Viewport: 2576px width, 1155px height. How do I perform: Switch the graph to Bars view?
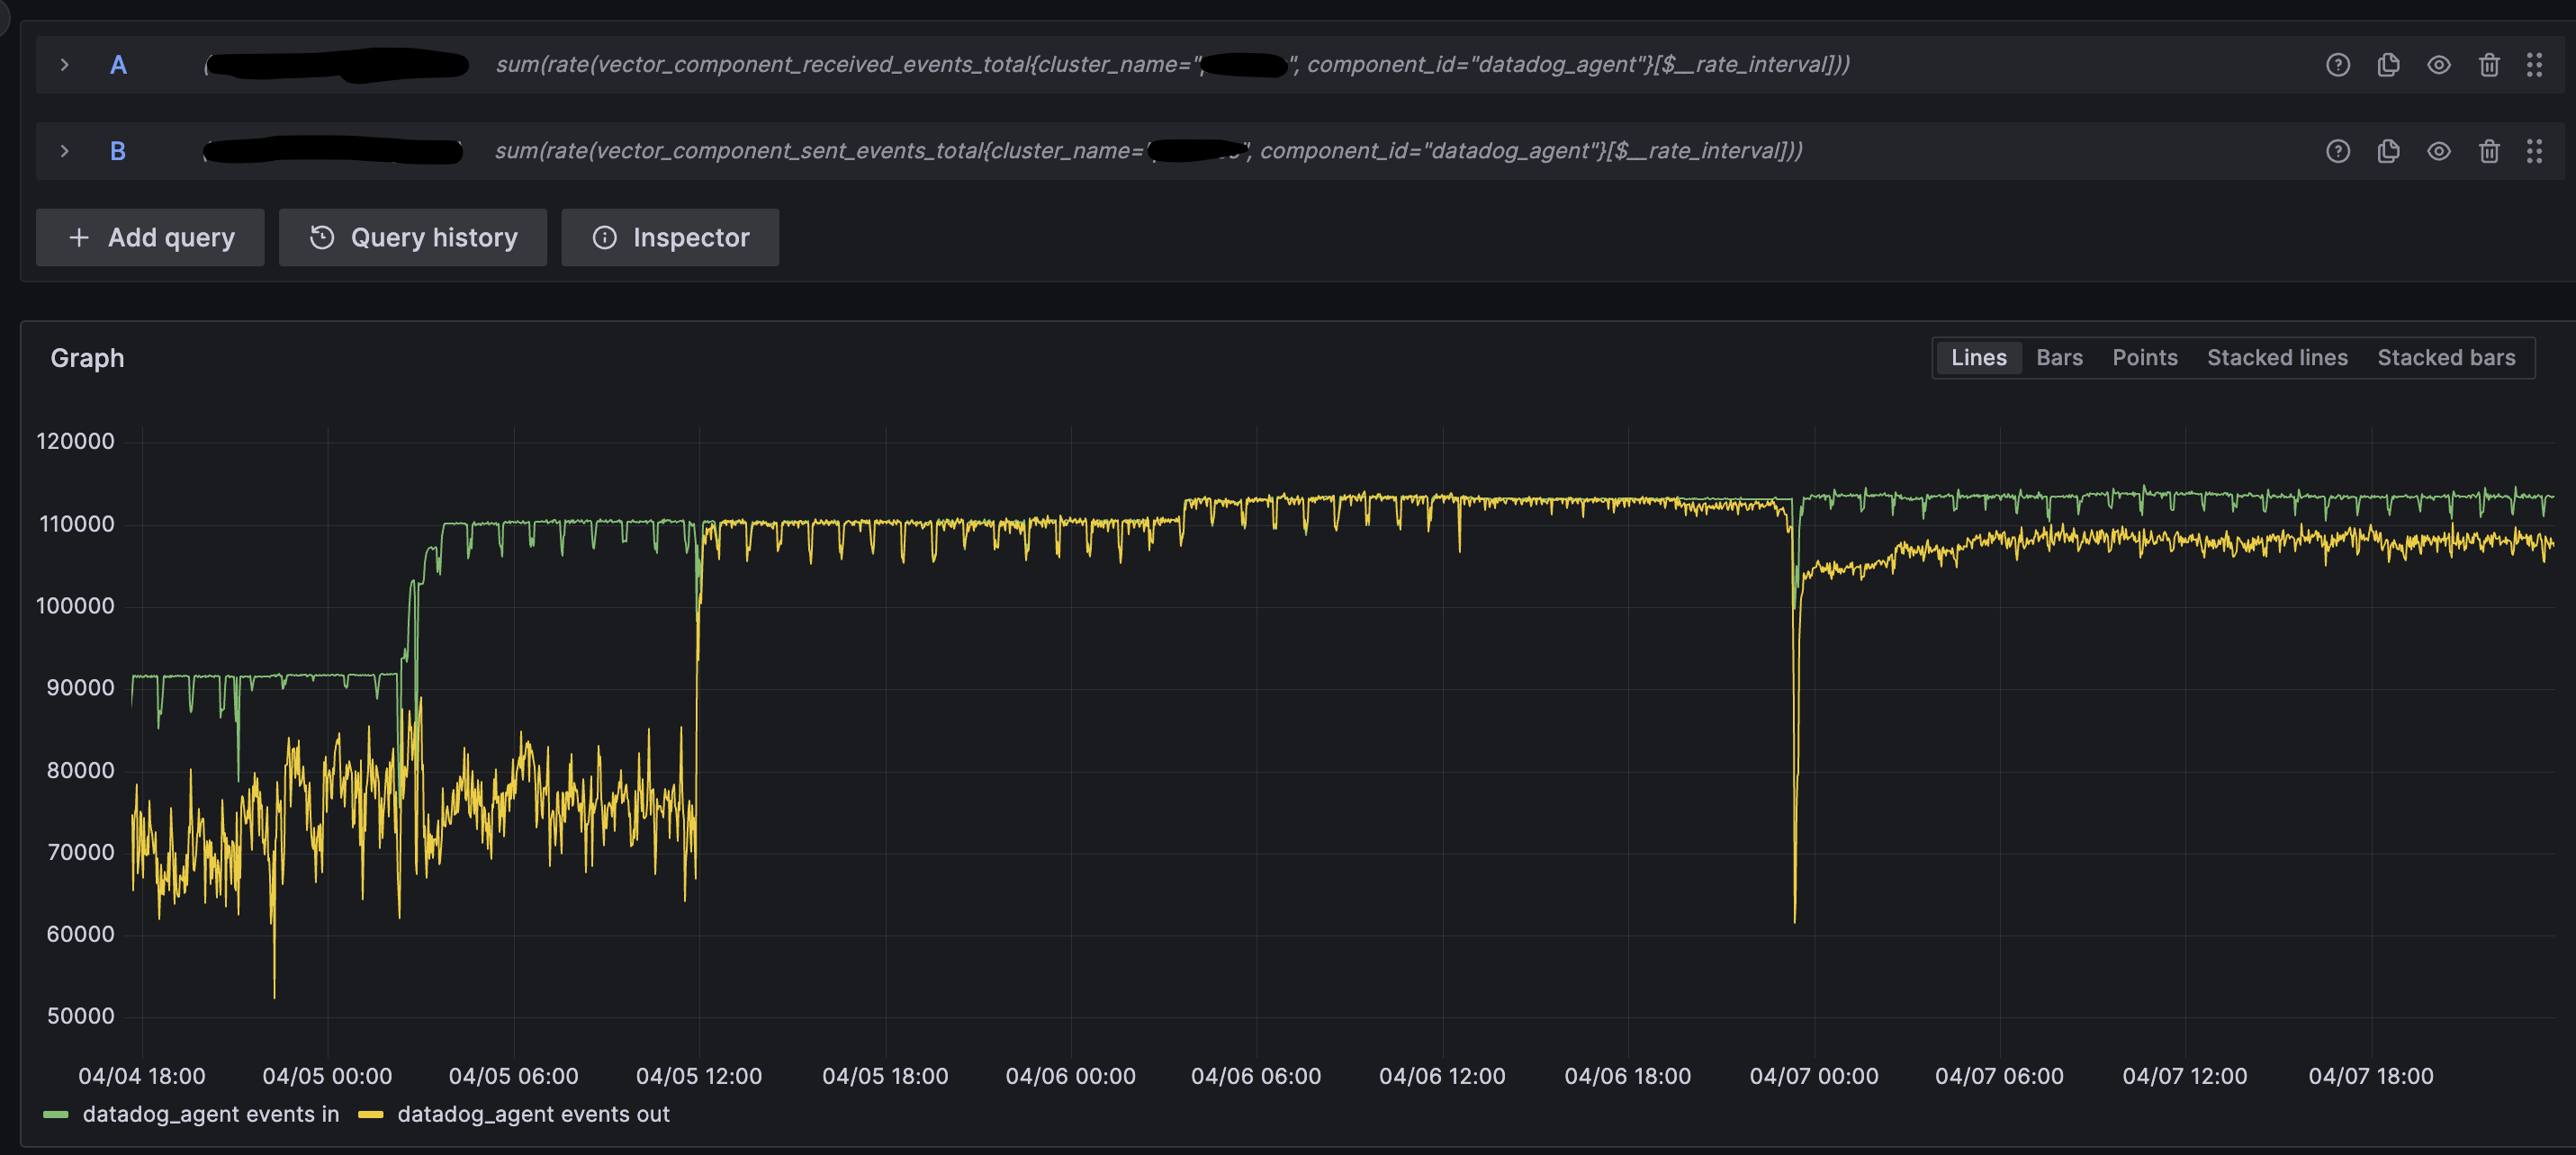click(2059, 357)
